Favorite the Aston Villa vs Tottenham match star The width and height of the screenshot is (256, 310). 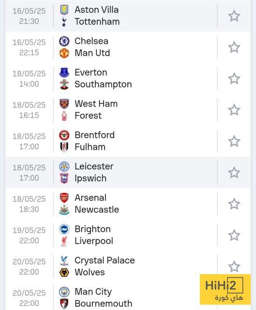(234, 16)
